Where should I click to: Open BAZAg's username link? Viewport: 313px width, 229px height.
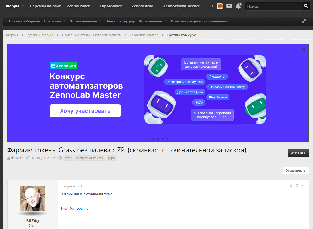[33, 221]
